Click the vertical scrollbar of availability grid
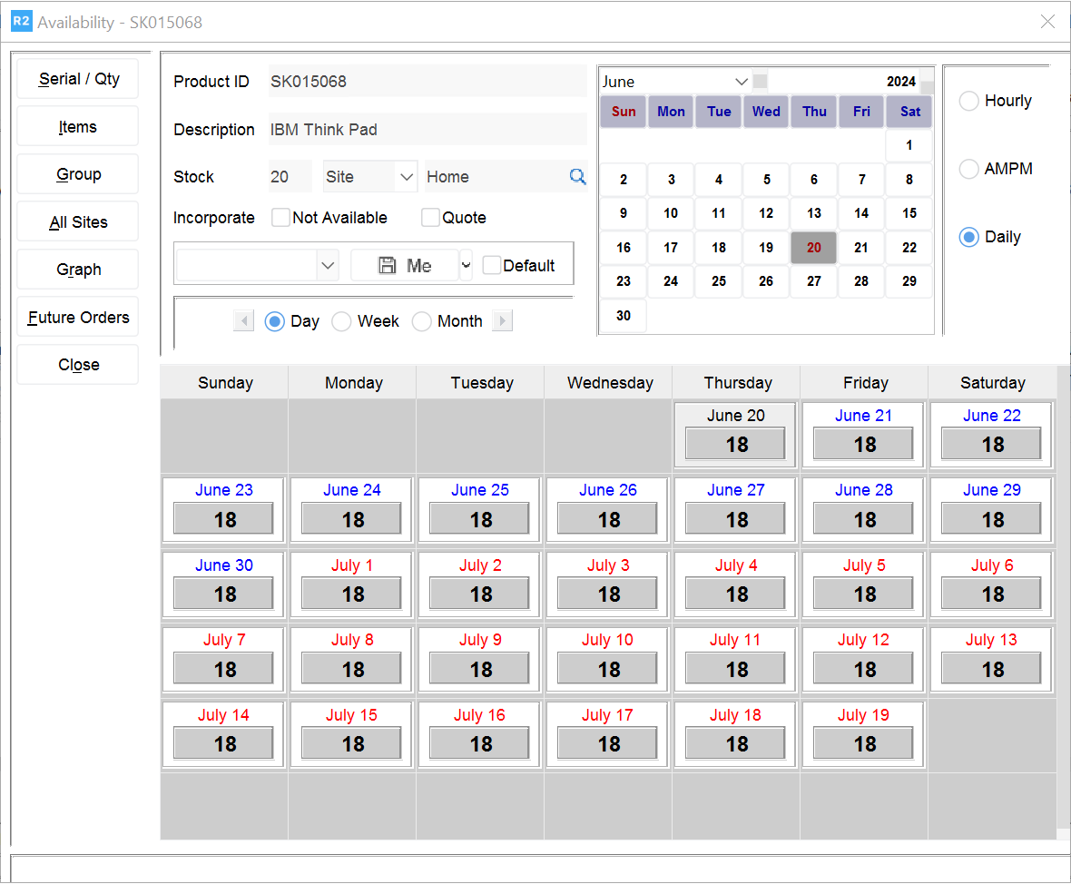1071x884 pixels. click(x=1063, y=599)
